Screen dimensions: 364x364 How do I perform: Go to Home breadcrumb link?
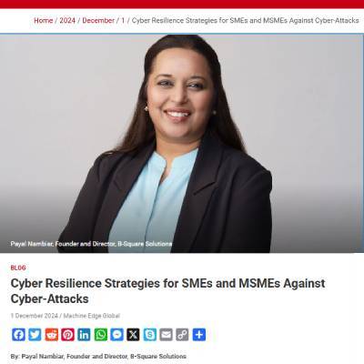(44, 21)
